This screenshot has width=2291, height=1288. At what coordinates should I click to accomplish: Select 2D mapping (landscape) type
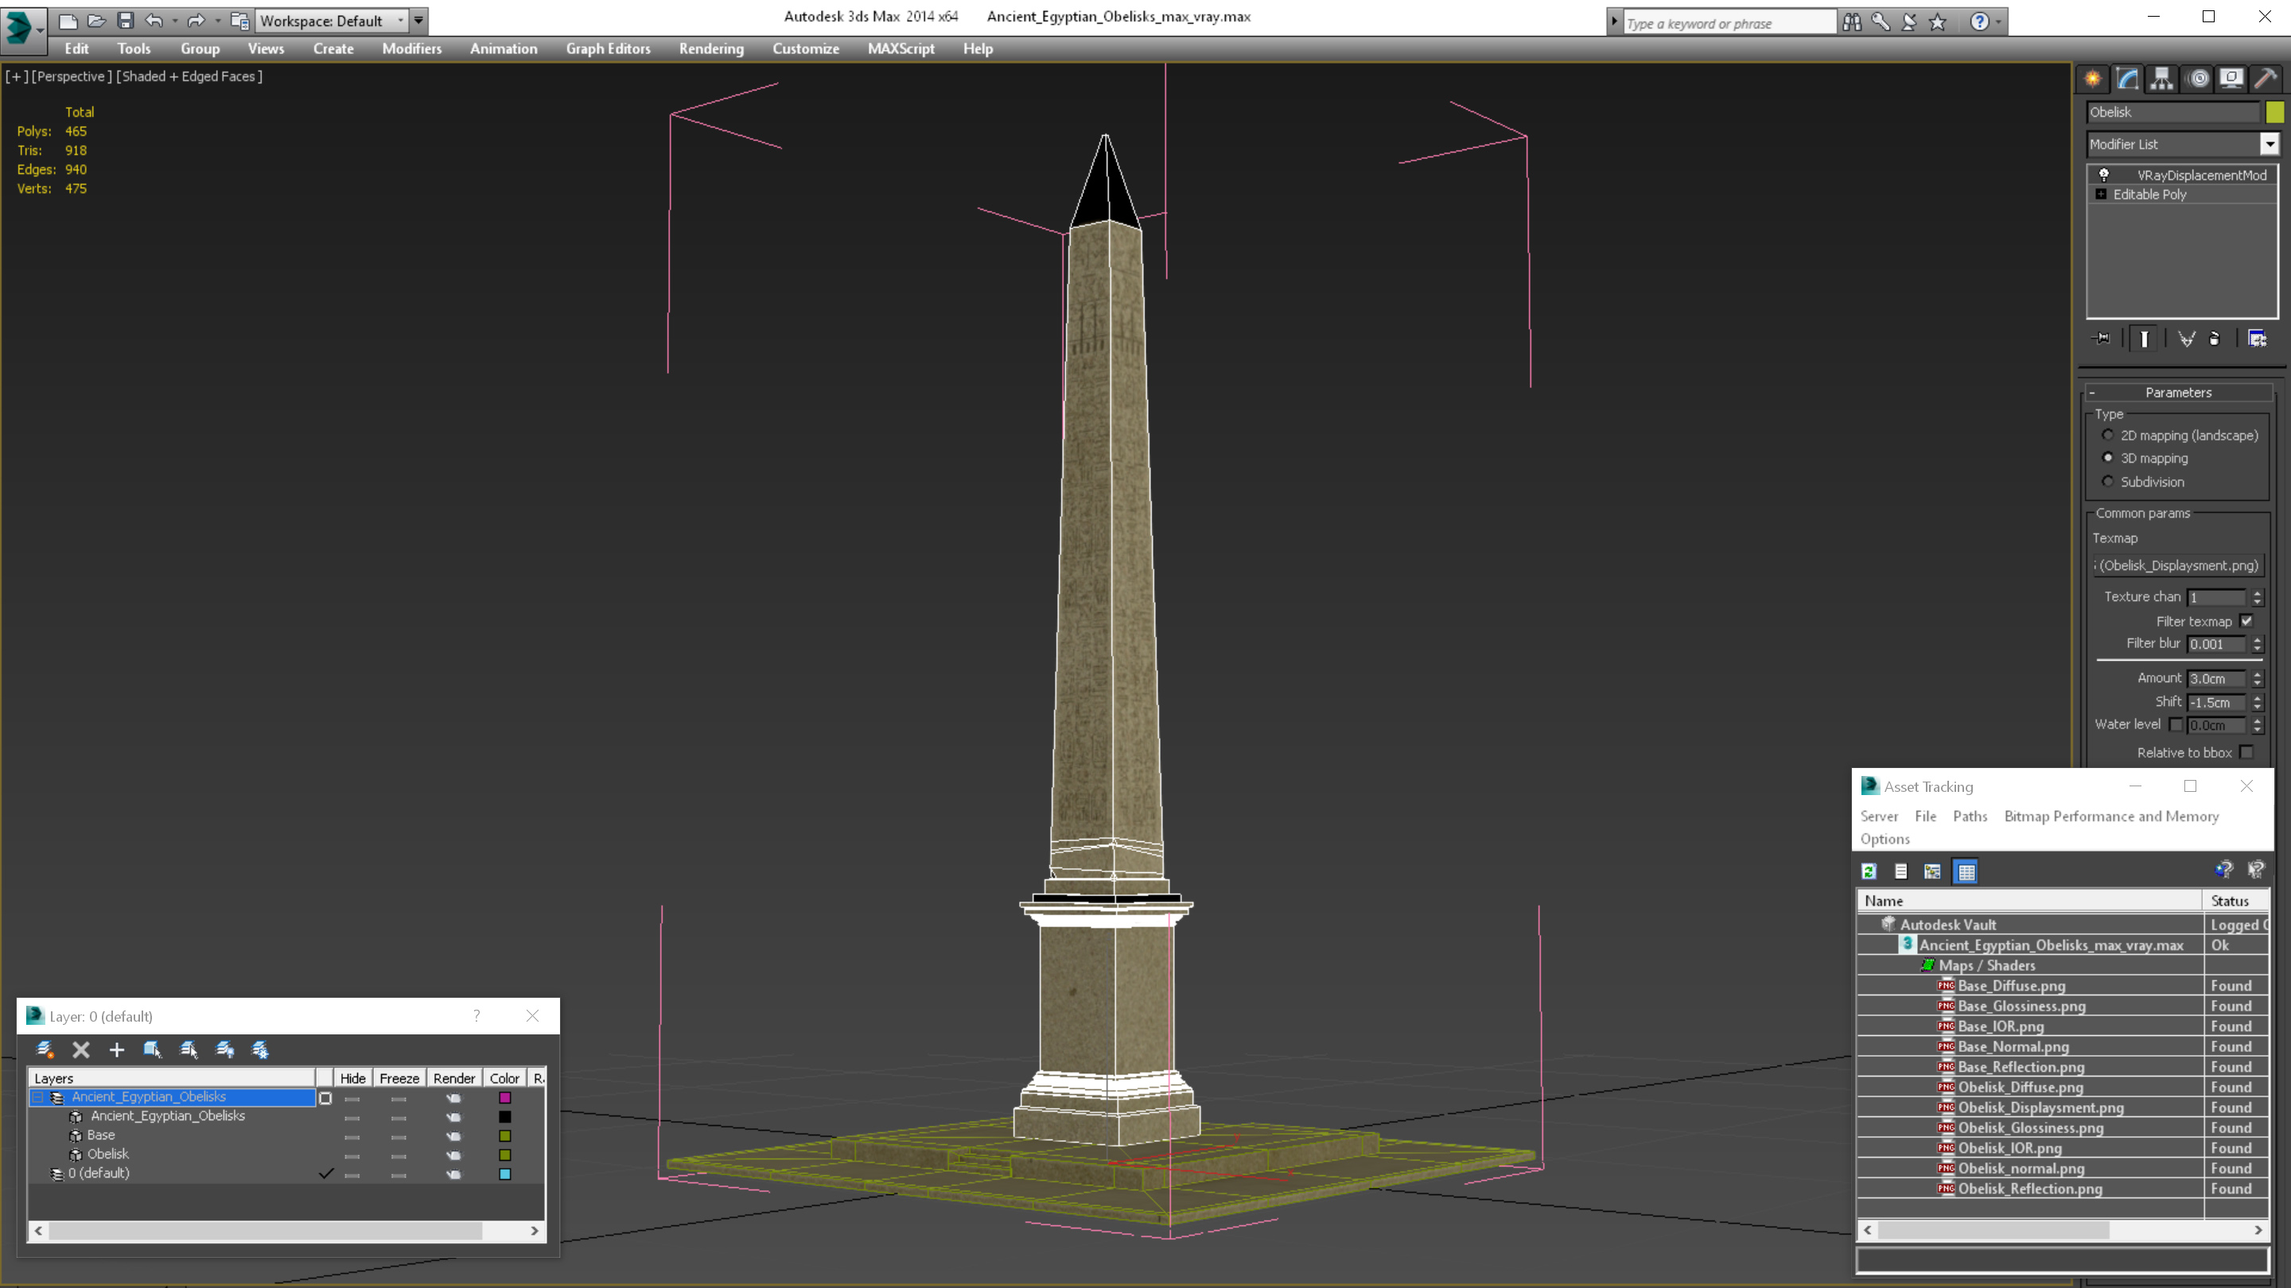click(2108, 436)
